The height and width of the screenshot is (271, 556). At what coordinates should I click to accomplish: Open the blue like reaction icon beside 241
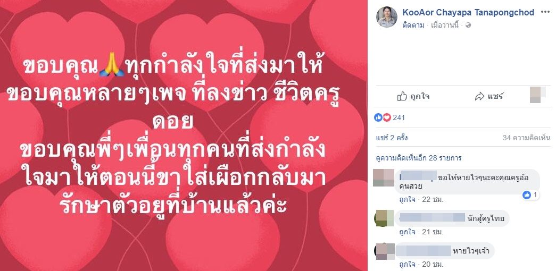(x=378, y=117)
